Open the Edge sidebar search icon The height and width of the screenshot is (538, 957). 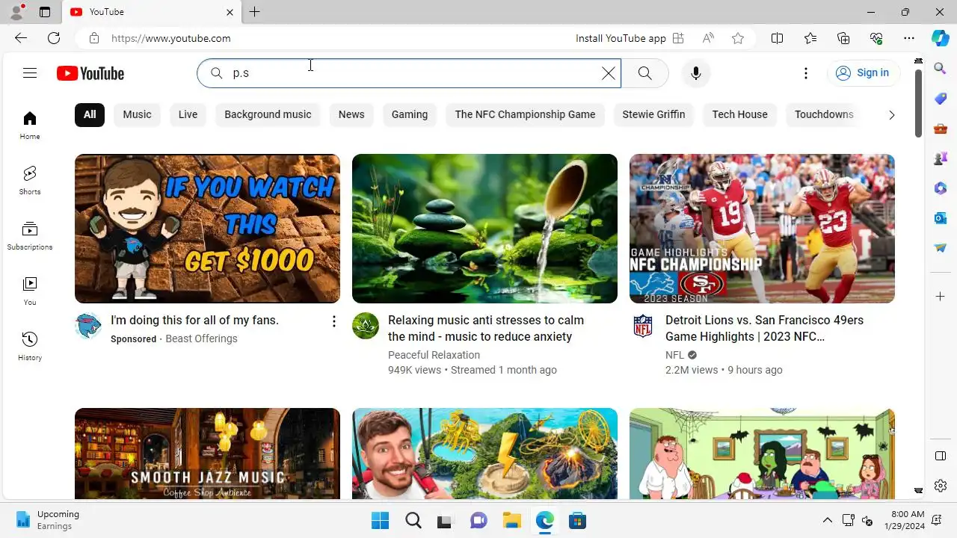tap(941, 69)
